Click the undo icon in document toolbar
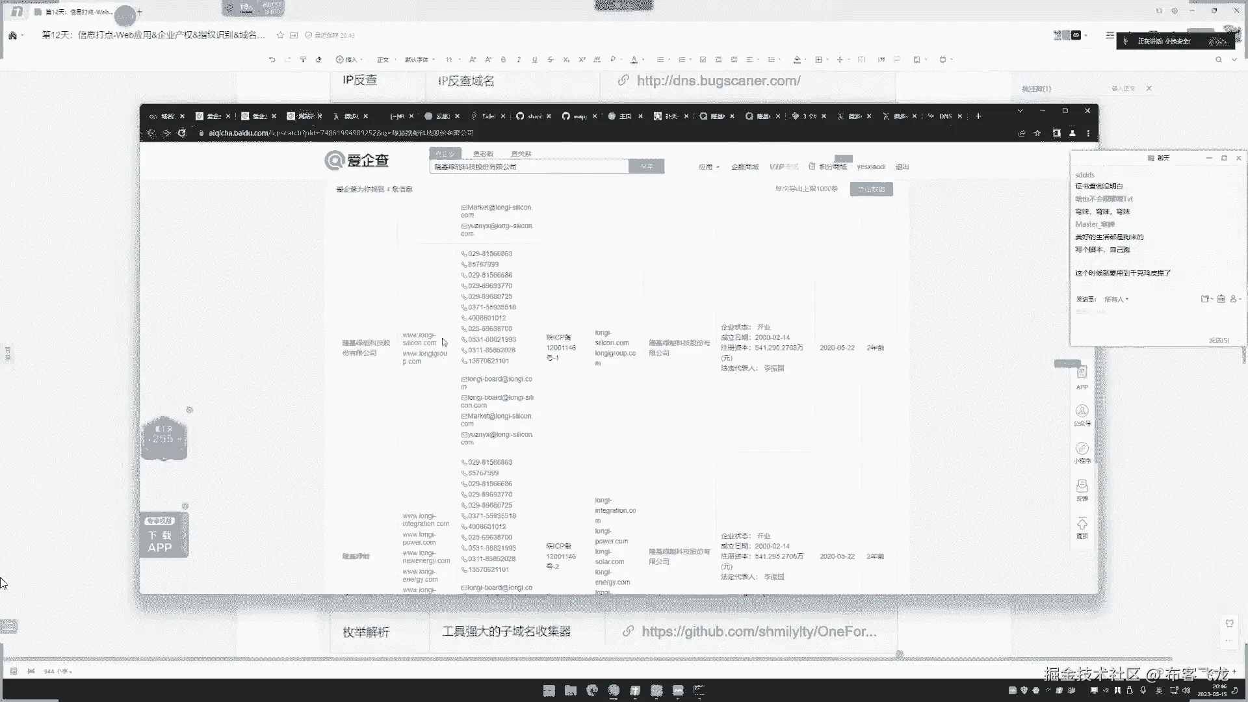 [272, 60]
